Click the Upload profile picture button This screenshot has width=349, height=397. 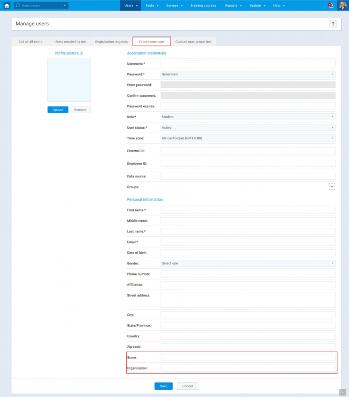57,109
